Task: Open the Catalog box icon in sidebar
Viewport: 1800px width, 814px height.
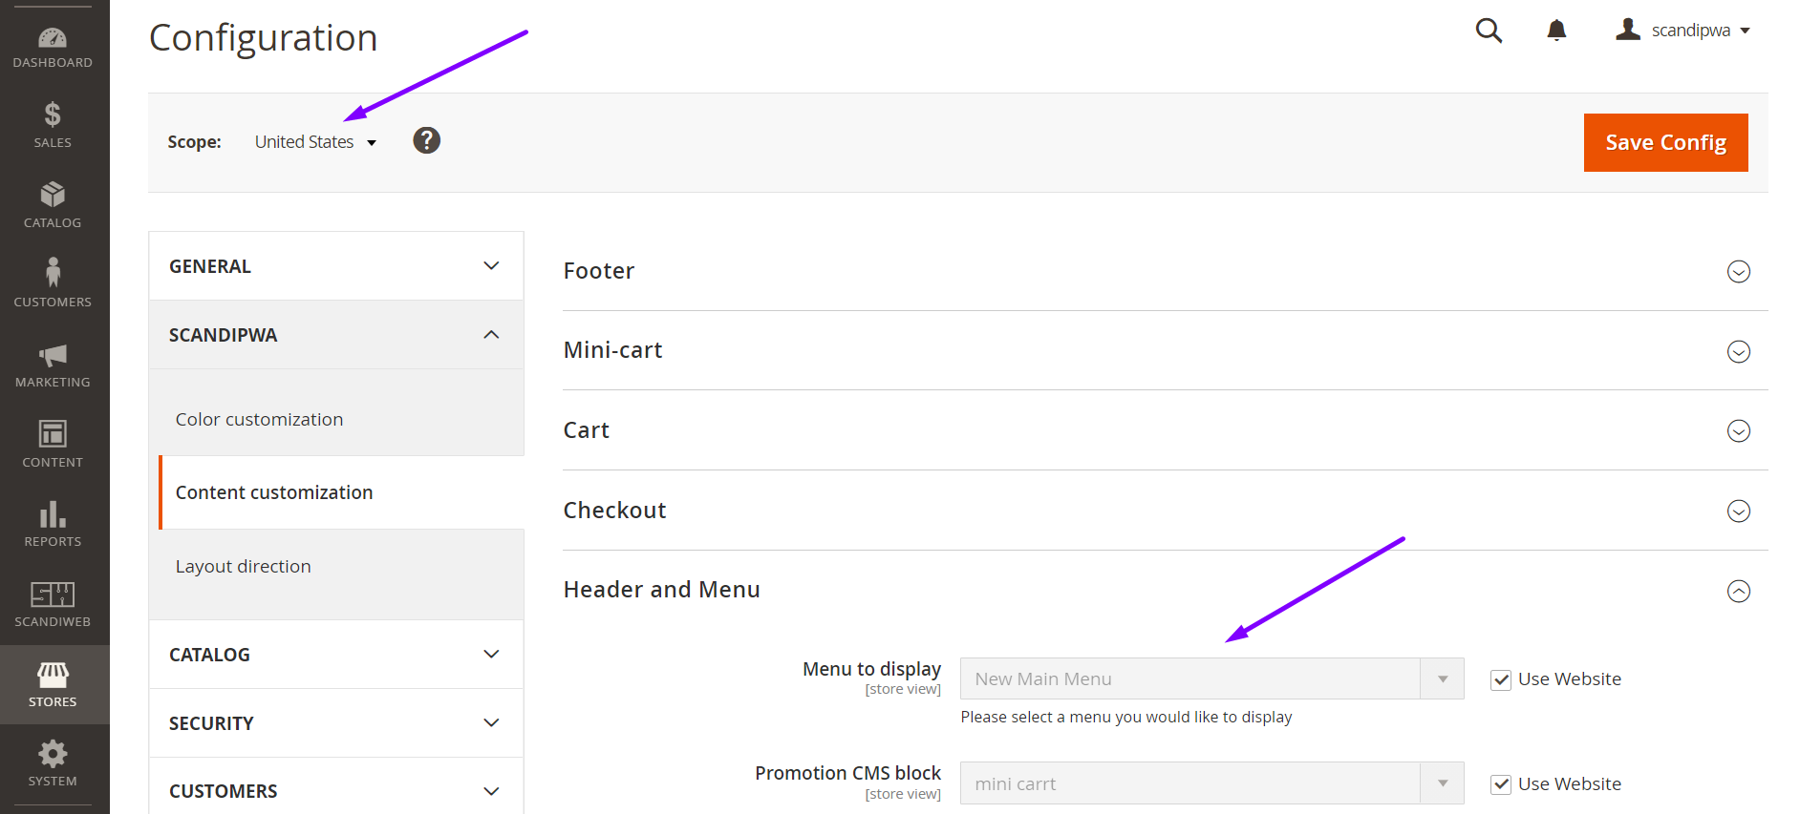Action: pos(53,195)
